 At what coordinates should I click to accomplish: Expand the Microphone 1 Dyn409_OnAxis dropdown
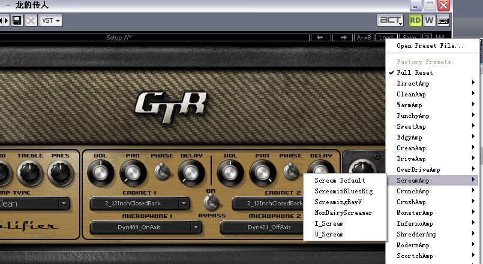[145, 227]
